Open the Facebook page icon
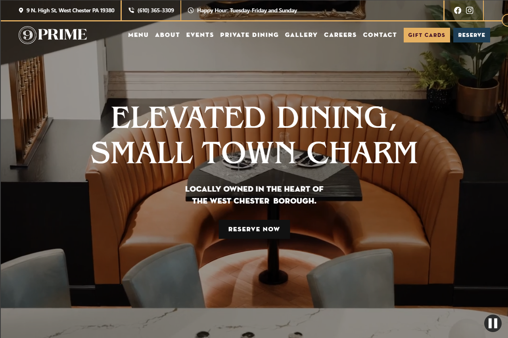Screen dimensions: 508x338 458,10
